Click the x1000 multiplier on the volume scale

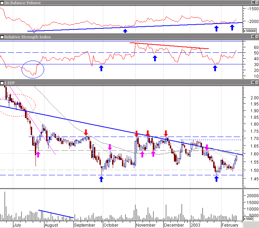248,219
